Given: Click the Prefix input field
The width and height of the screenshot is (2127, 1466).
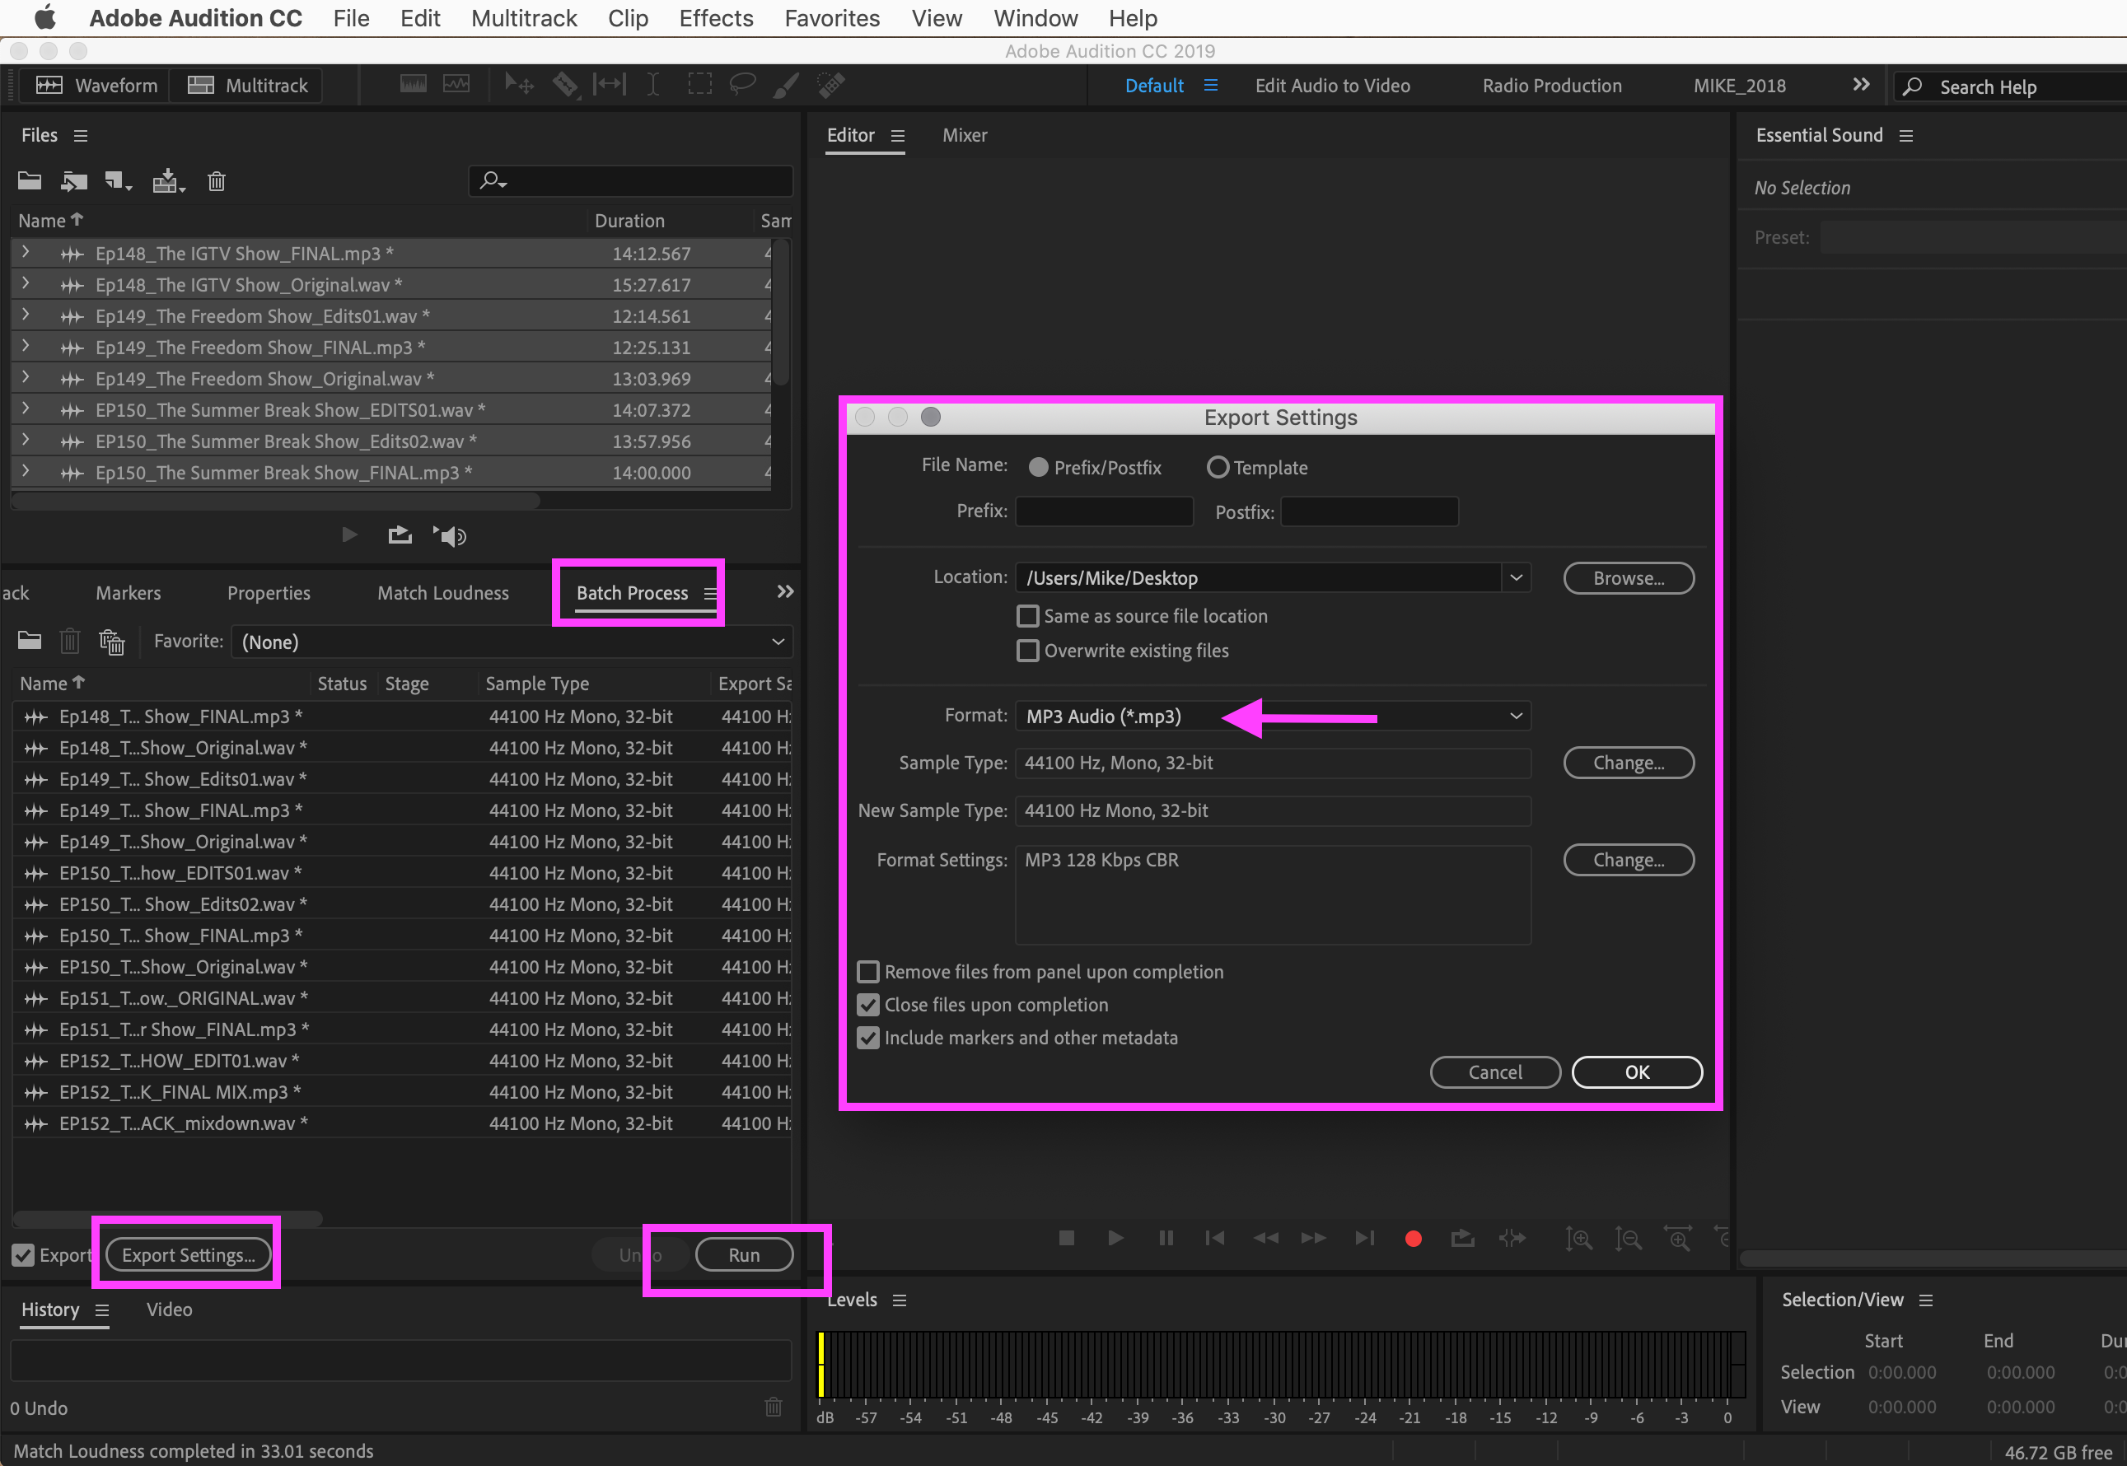Looking at the screenshot, I should [x=1104, y=511].
